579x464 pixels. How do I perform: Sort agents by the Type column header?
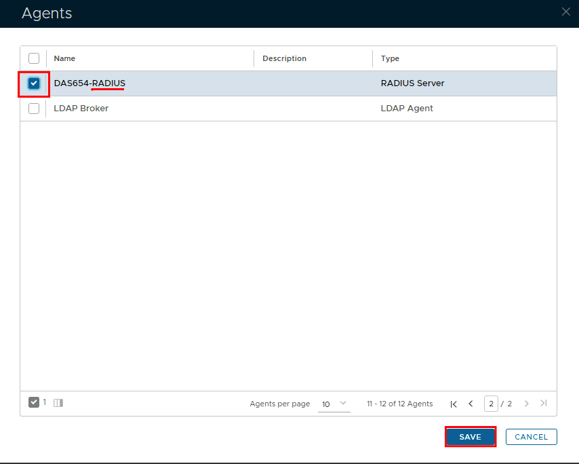(x=390, y=58)
